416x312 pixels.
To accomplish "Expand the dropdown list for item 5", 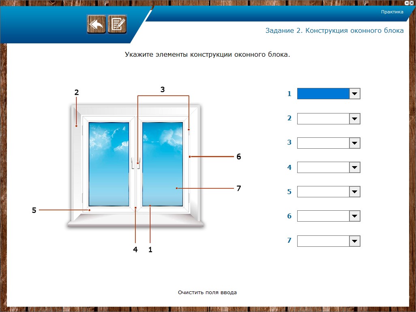I will point(355,192).
